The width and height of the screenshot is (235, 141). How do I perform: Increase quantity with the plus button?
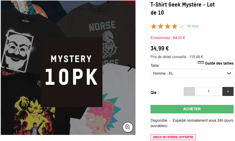tap(228, 91)
